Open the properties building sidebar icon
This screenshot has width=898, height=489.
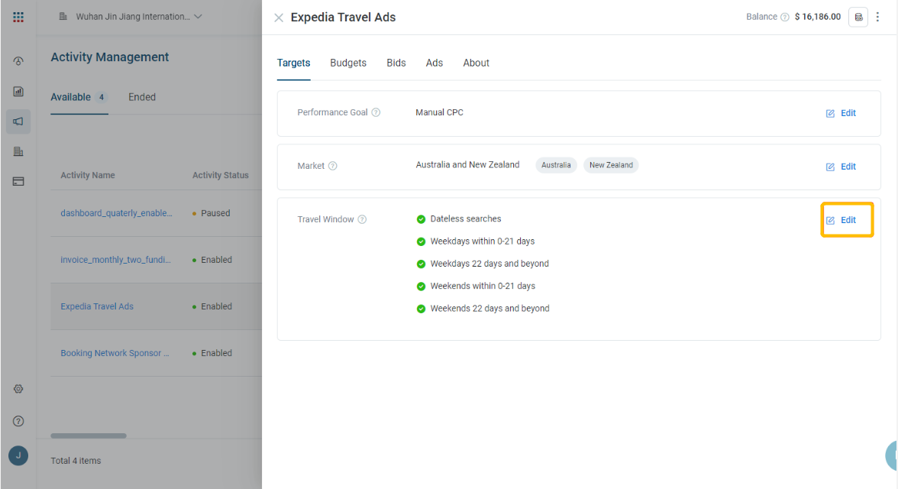pos(18,151)
